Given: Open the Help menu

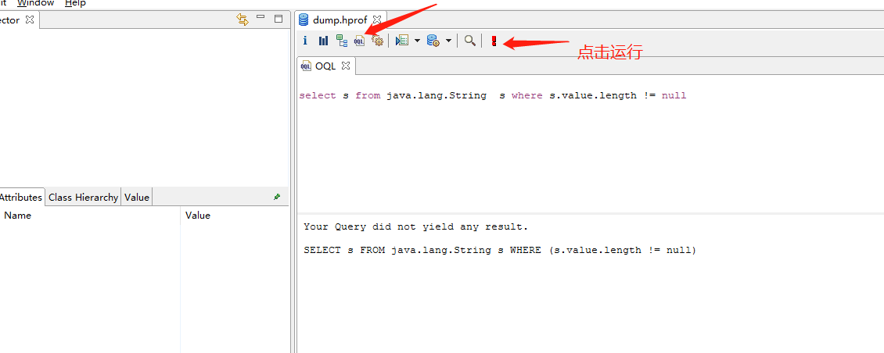Looking at the screenshot, I should [x=75, y=3].
